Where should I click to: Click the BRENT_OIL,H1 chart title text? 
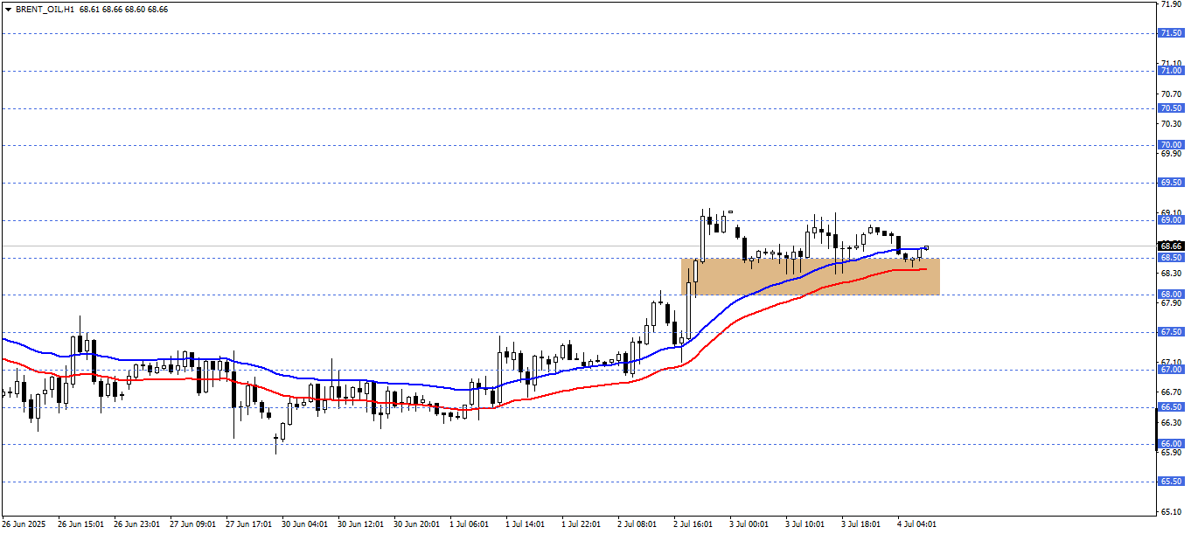(x=44, y=9)
